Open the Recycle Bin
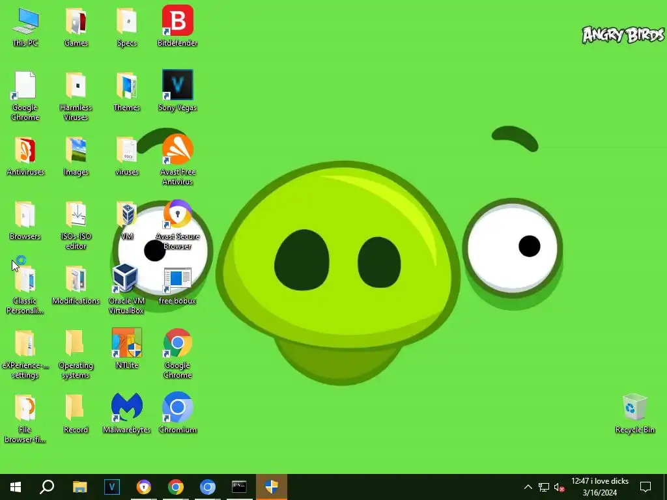The width and height of the screenshot is (667, 500). point(634,413)
